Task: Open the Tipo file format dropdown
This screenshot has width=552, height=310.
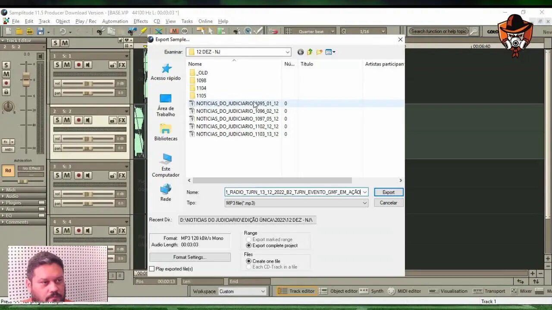Action: pyautogui.click(x=365, y=203)
